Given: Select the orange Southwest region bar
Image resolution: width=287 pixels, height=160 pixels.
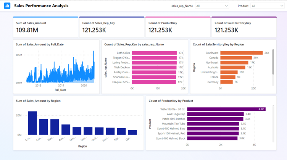Looking at the screenshot, I should 241,53.
